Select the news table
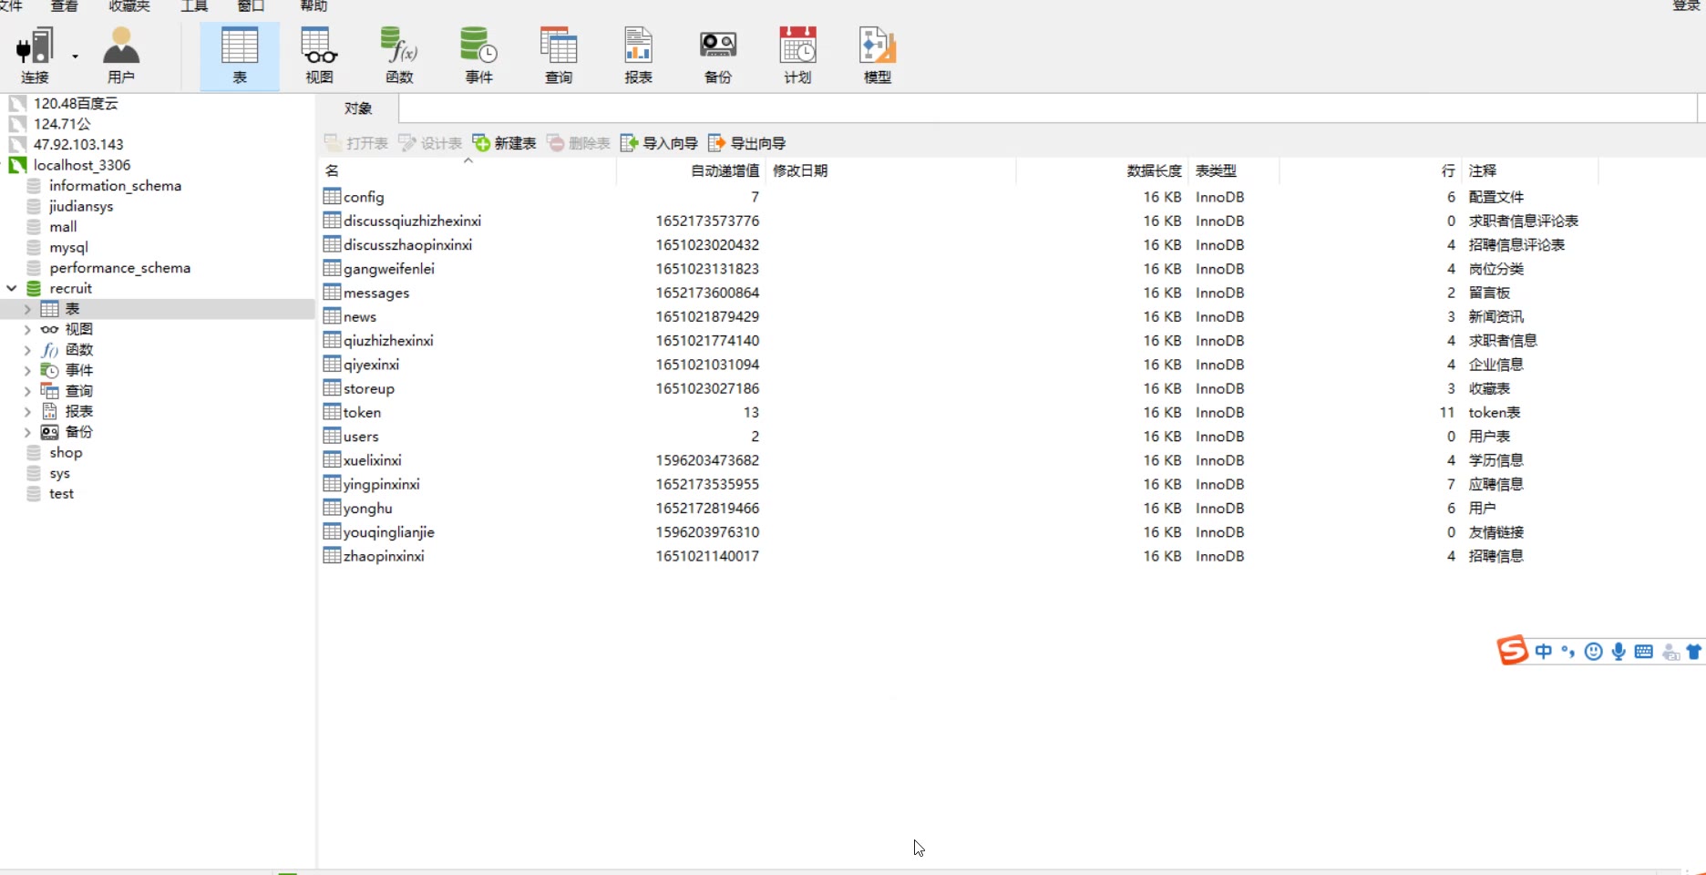The image size is (1706, 875). click(360, 316)
